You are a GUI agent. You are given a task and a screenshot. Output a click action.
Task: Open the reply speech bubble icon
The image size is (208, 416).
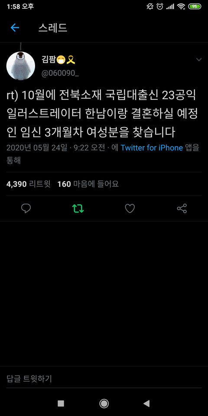[26, 208]
